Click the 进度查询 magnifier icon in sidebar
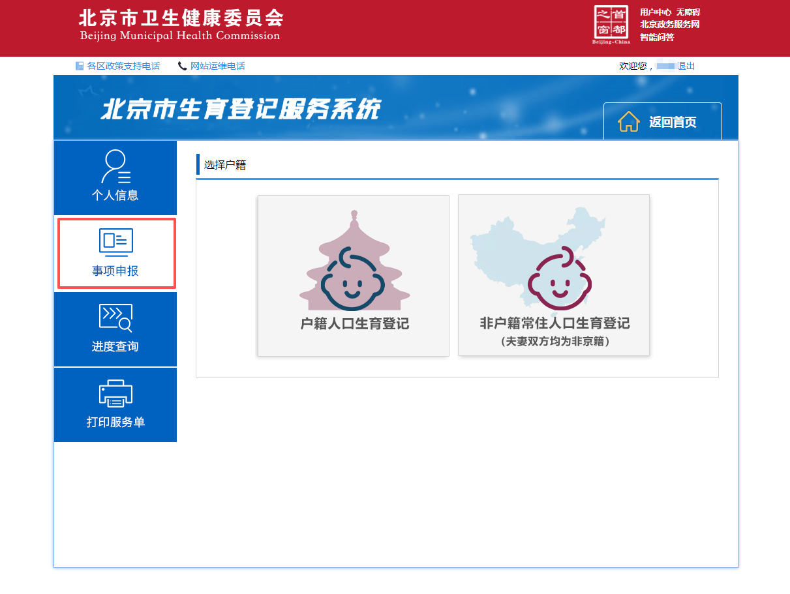Screen dimensions: 790x594 coord(115,316)
